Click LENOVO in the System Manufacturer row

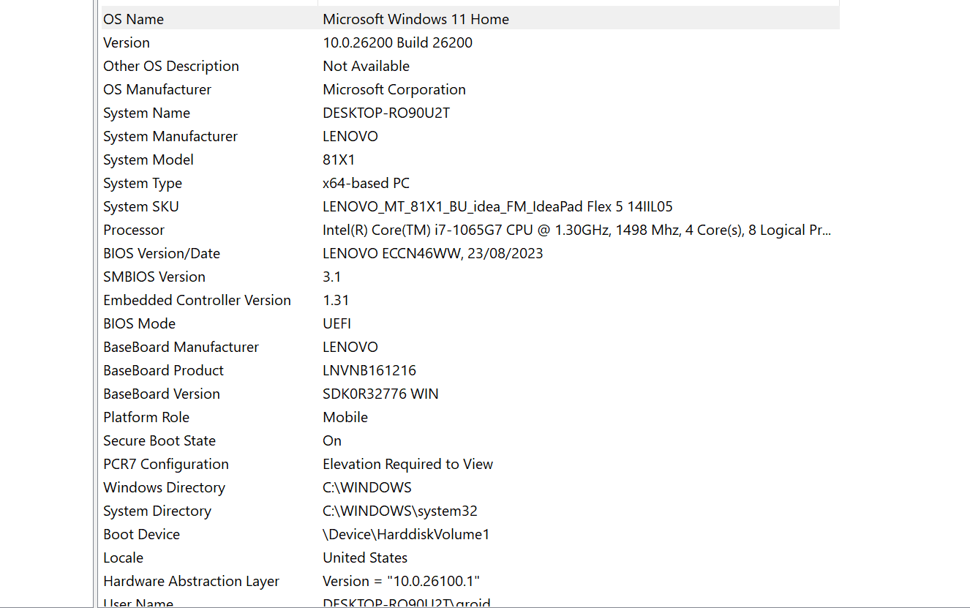[x=350, y=136]
